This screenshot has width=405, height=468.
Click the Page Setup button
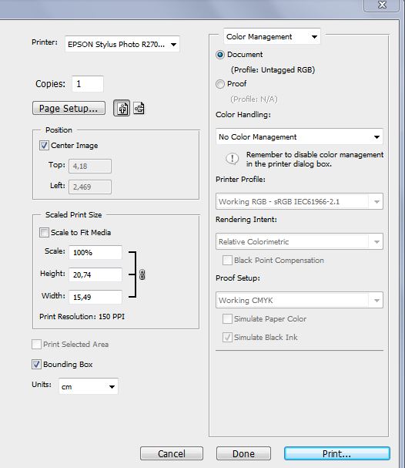coord(69,108)
